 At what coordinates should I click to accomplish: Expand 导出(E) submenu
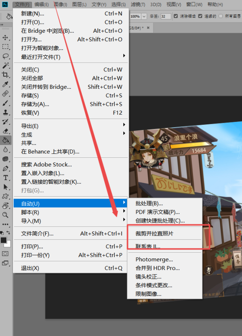click(x=124, y=125)
